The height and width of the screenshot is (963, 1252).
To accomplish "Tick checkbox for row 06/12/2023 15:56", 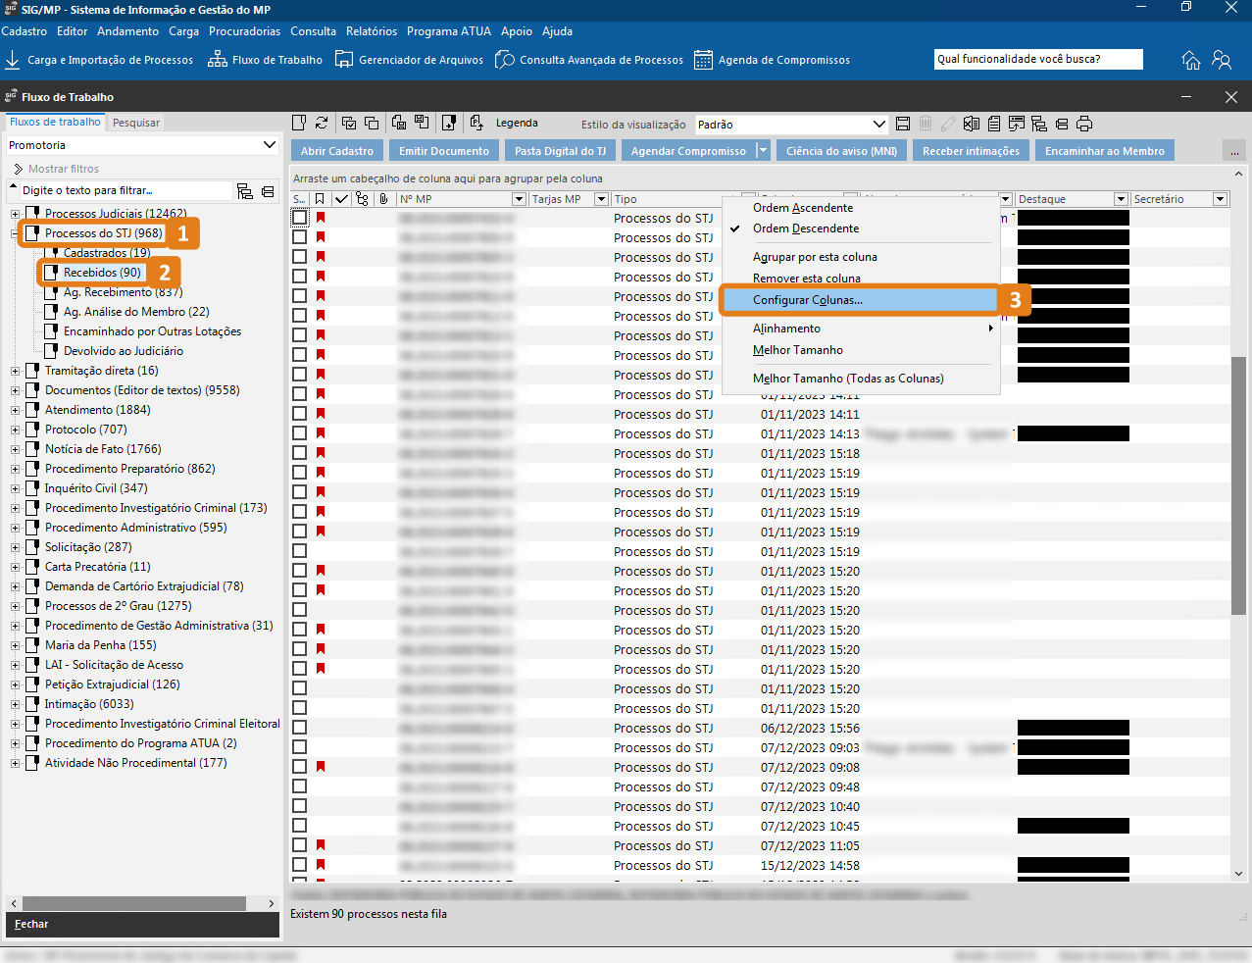I will coord(300,728).
